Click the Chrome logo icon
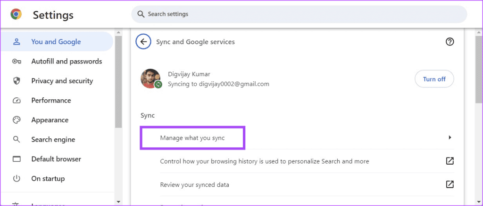 click(x=16, y=15)
